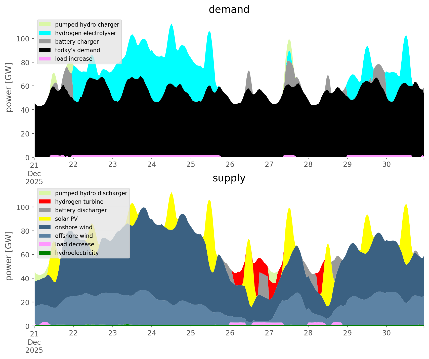Click the "supply" chart title
Screen dimensions: 429x359
tap(229, 178)
